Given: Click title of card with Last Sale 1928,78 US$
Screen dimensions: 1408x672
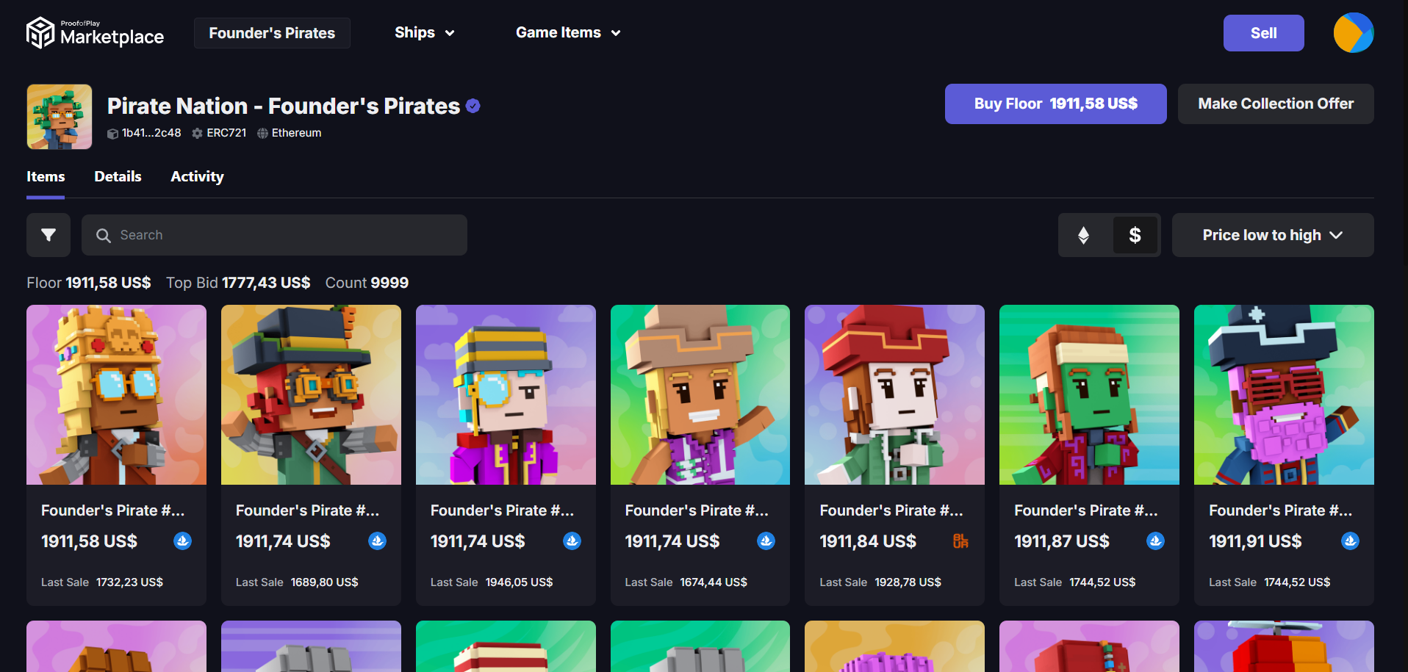Looking at the screenshot, I should coord(891,510).
